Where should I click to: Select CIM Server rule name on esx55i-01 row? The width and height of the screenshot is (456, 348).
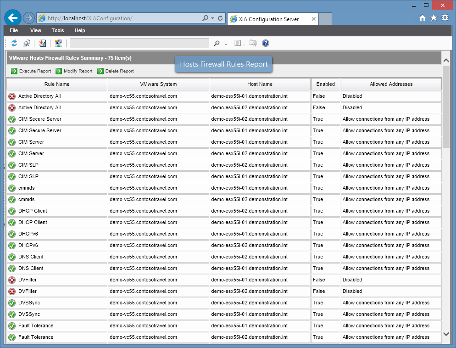[x=31, y=142]
